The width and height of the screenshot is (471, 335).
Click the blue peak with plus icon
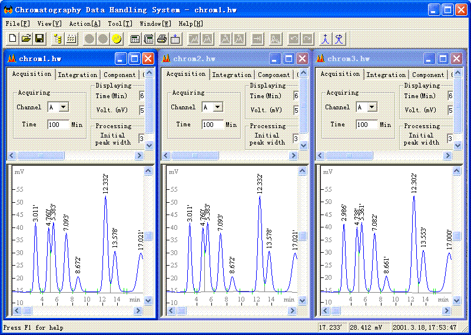click(x=326, y=38)
